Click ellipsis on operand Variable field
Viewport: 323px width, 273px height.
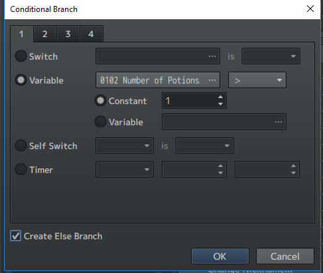[279, 122]
